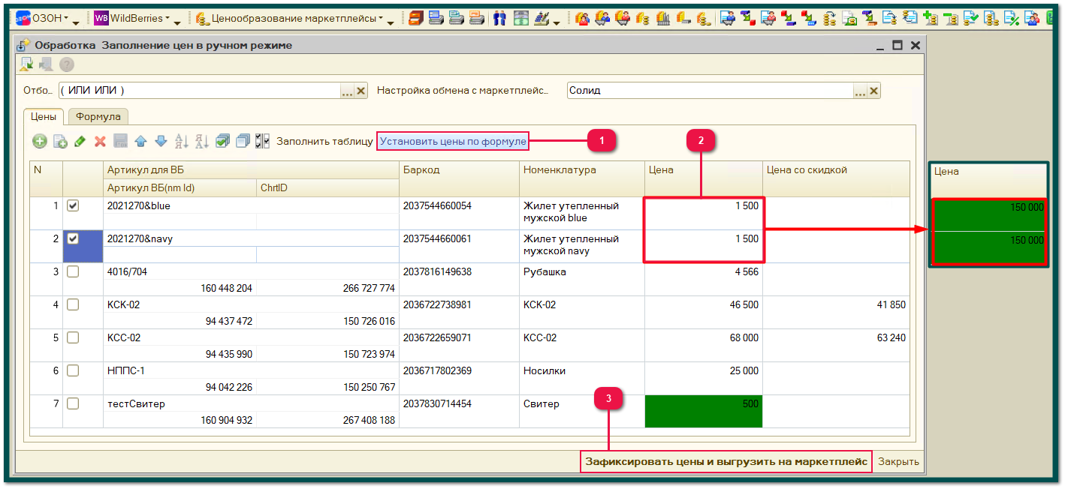The height and width of the screenshot is (489, 1065).
Task: Click the Номенклатура column header
Action: [582, 178]
